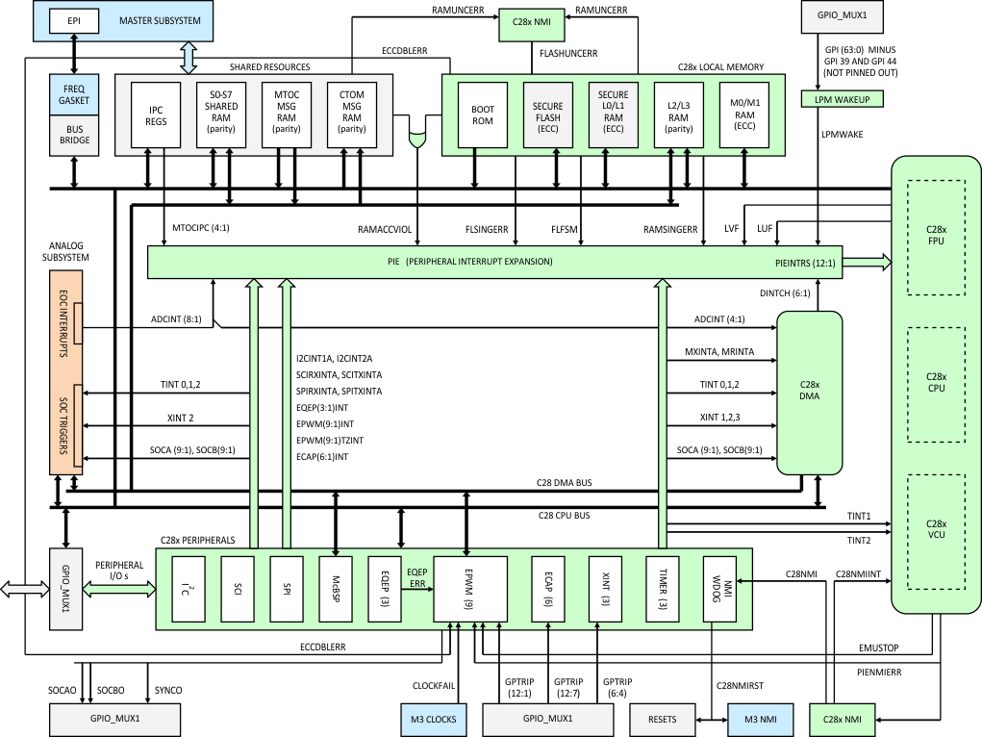Select the C28x DMA block
This screenshot has width=982, height=737.
(811, 391)
